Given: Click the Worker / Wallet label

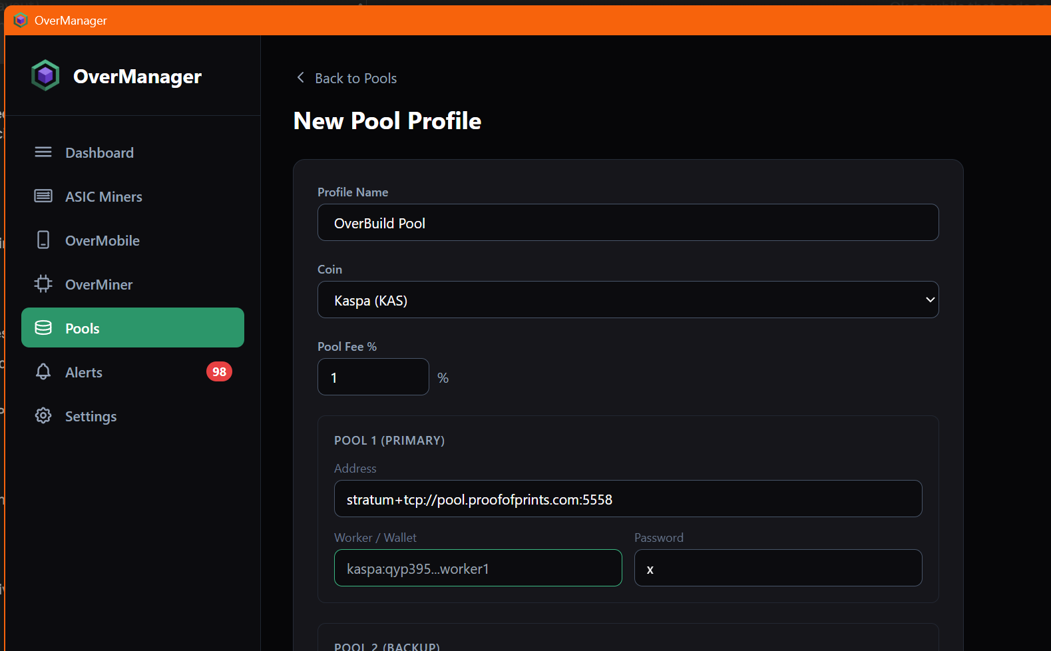Looking at the screenshot, I should click(x=375, y=538).
